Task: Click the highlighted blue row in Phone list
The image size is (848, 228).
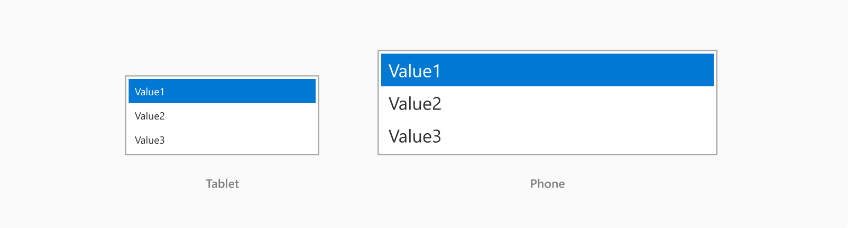Action: [x=547, y=70]
